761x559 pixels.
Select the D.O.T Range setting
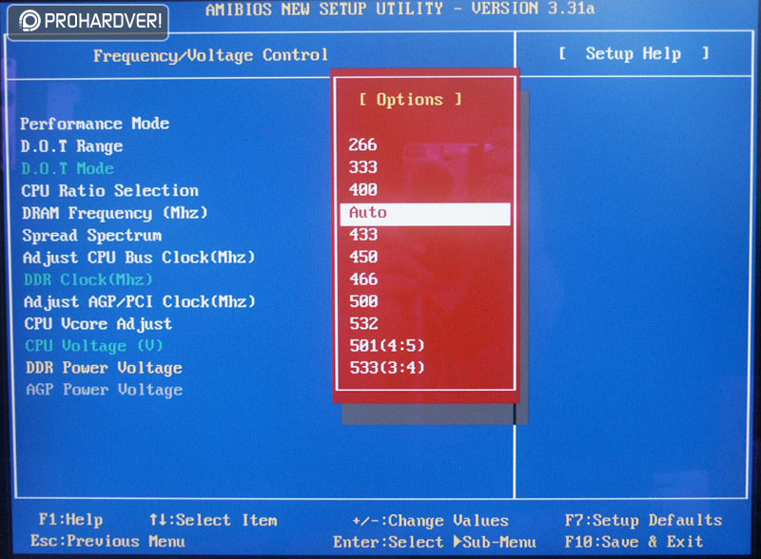click(72, 146)
